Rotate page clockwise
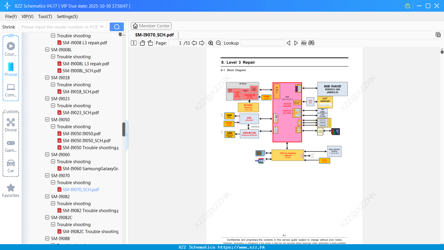 tap(150, 43)
